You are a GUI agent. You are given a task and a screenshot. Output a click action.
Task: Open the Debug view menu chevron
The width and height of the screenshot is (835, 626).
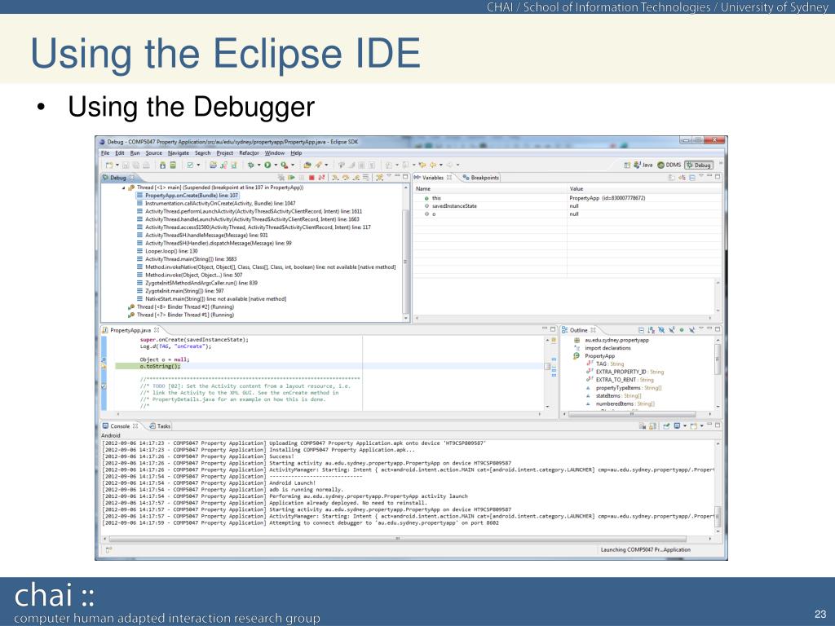(x=388, y=176)
